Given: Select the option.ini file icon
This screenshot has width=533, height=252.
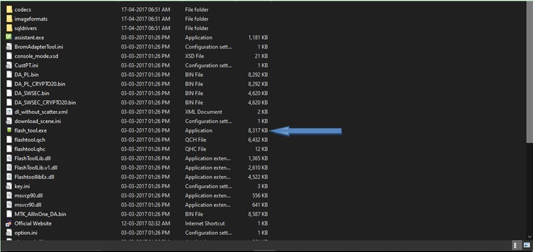Looking at the screenshot, I should click(x=9, y=233).
